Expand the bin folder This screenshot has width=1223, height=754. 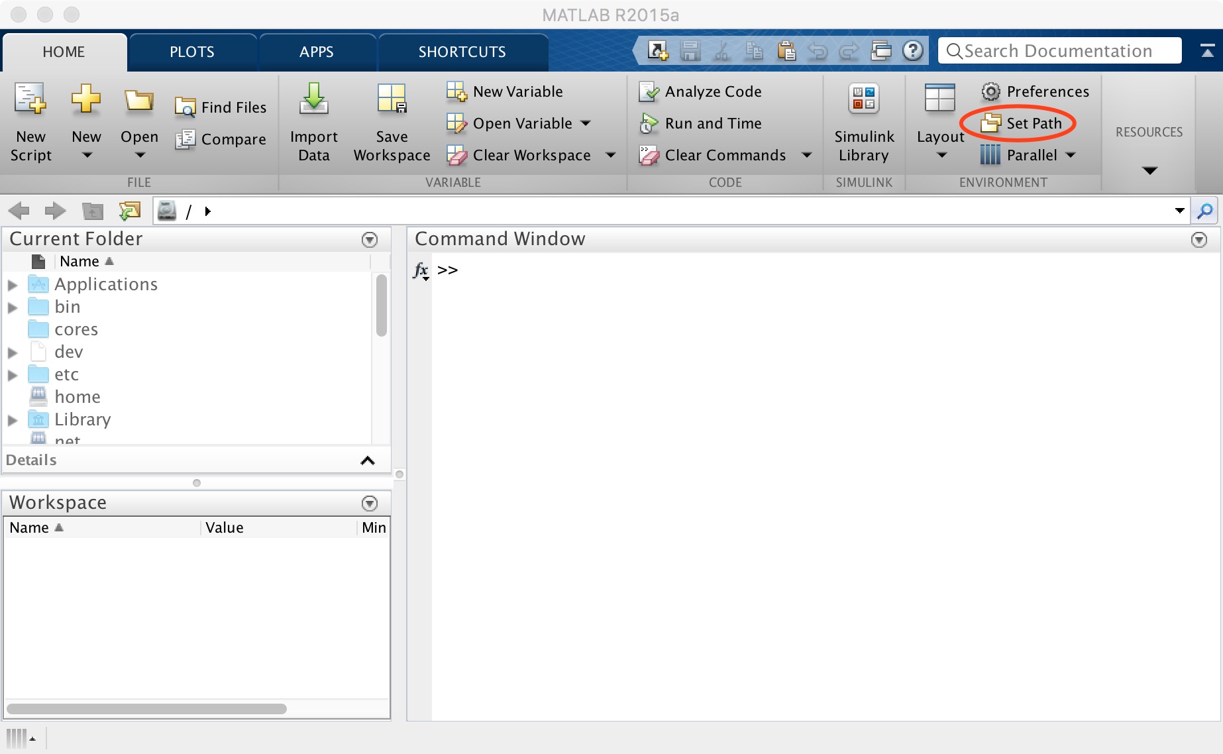13,307
